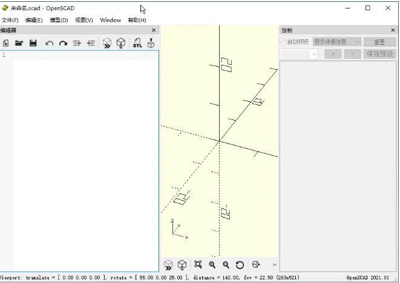Export the model as STL
The height and width of the screenshot is (283, 400).
pos(137,43)
